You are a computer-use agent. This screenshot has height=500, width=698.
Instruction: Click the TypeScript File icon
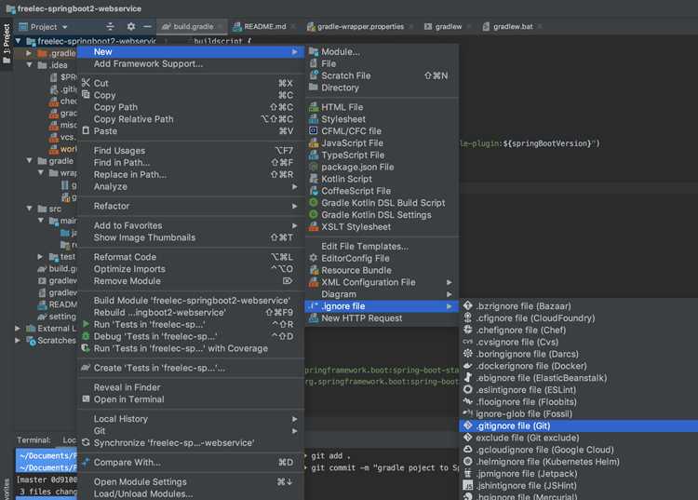[314, 155]
